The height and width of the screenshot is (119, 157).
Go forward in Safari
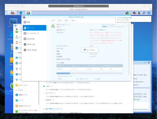pyautogui.click(x=18, y=6)
